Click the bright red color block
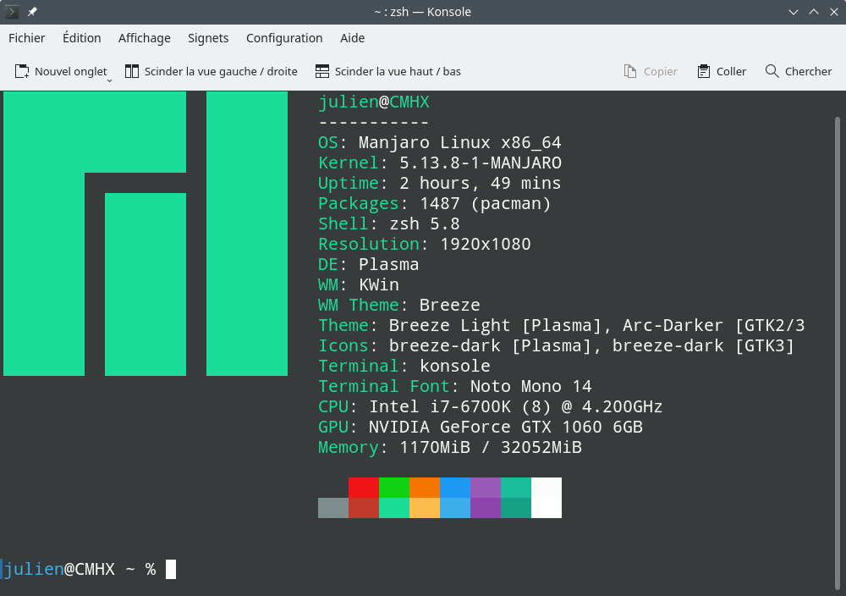Screen dimensions: 846x596 pos(364,488)
